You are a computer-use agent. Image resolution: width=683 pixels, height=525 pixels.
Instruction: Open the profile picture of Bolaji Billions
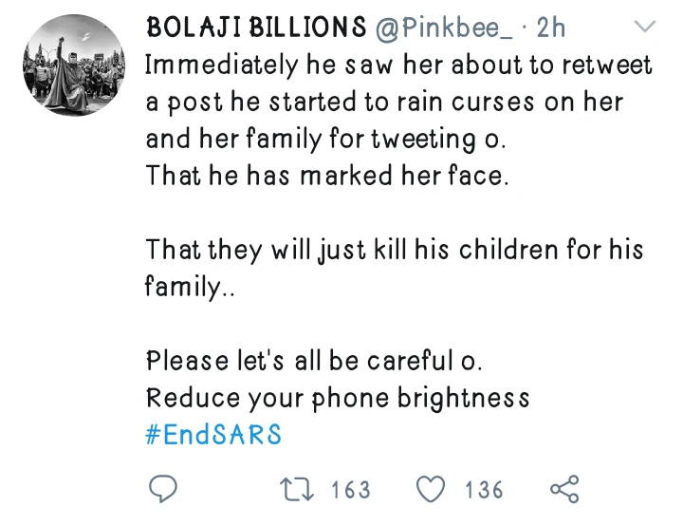[x=73, y=66]
